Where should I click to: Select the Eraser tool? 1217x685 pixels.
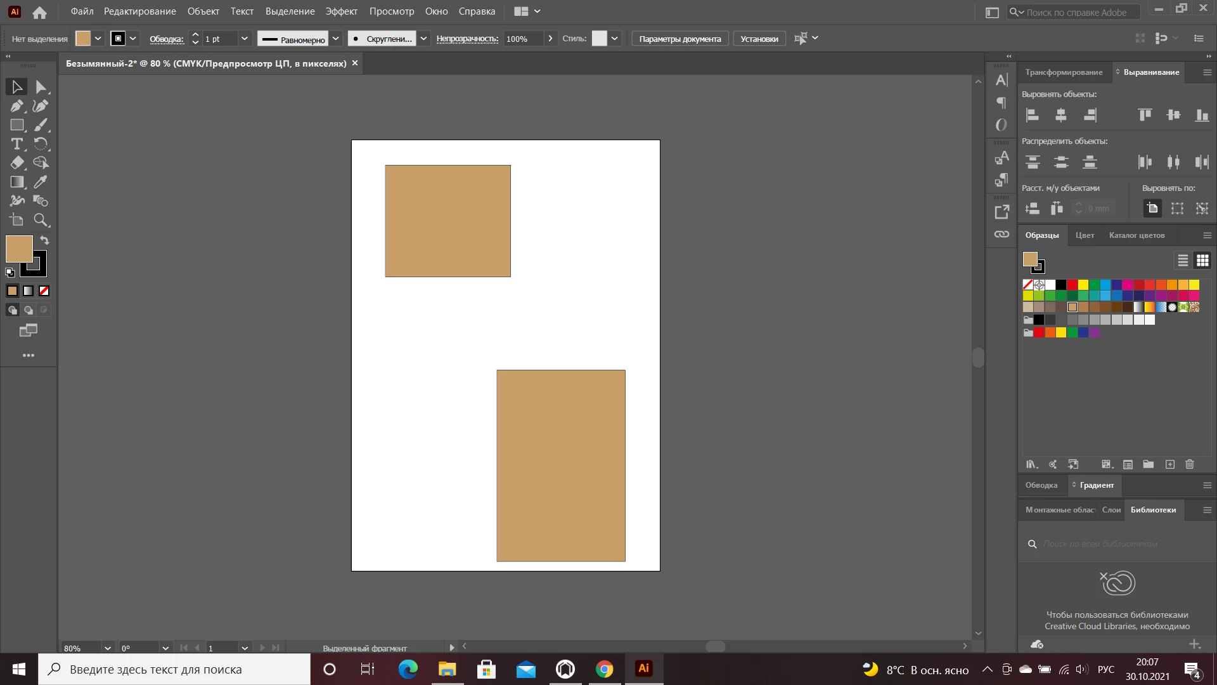[x=16, y=163]
